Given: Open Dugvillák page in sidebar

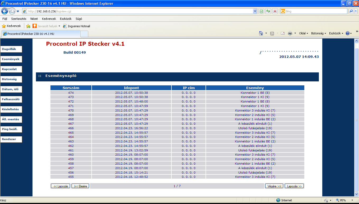Looking at the screenshot, I should [11, 49].
